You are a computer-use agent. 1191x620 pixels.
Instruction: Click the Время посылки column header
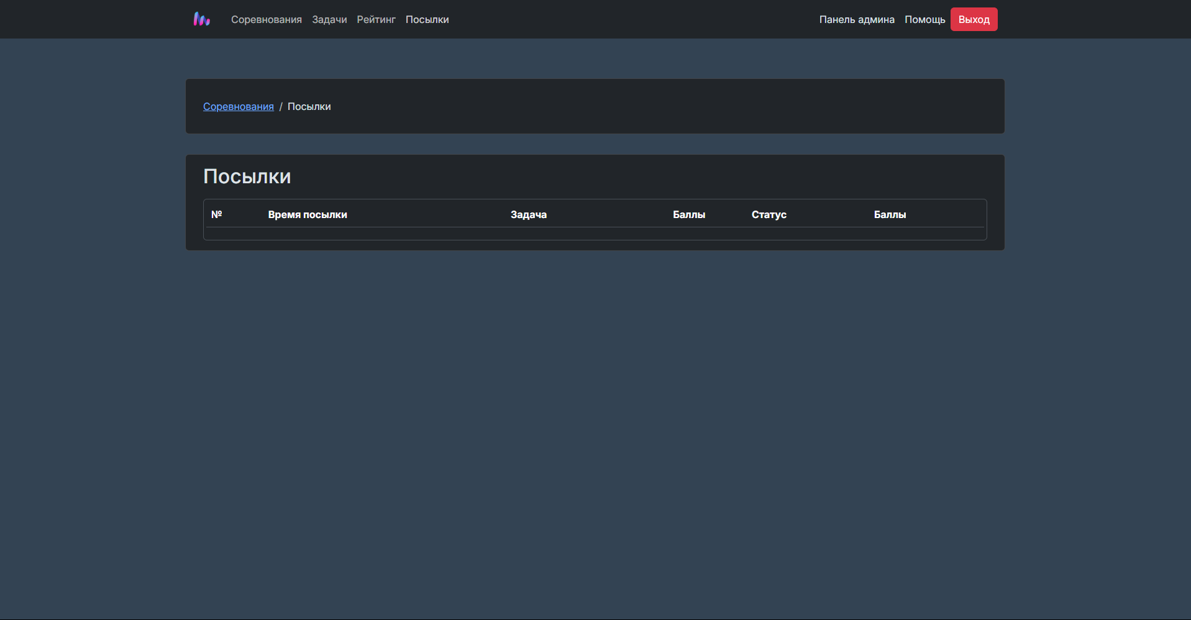pyautogui.click(x=308, y=215)
